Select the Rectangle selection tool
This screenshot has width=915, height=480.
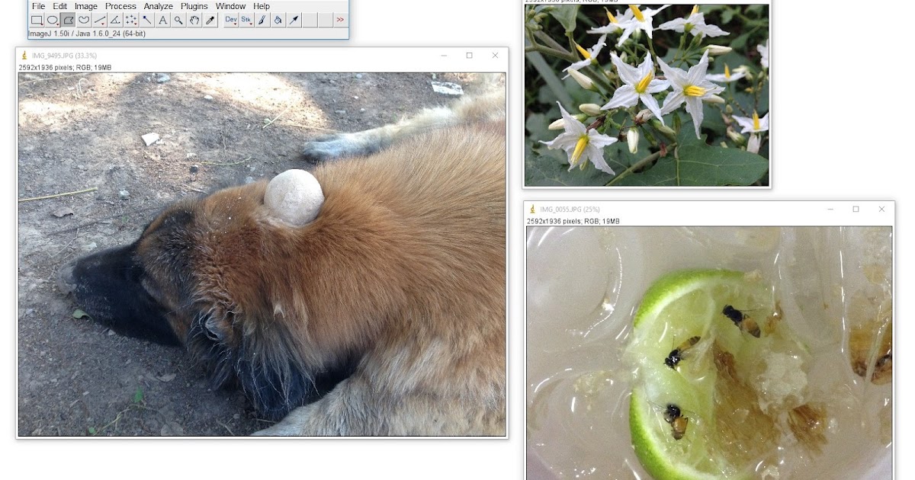[x=36, y=21]
